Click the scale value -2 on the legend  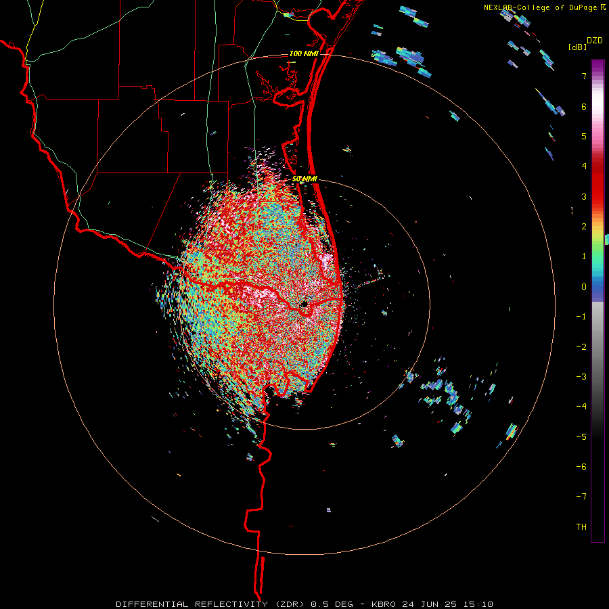click(x=581, y=347)
